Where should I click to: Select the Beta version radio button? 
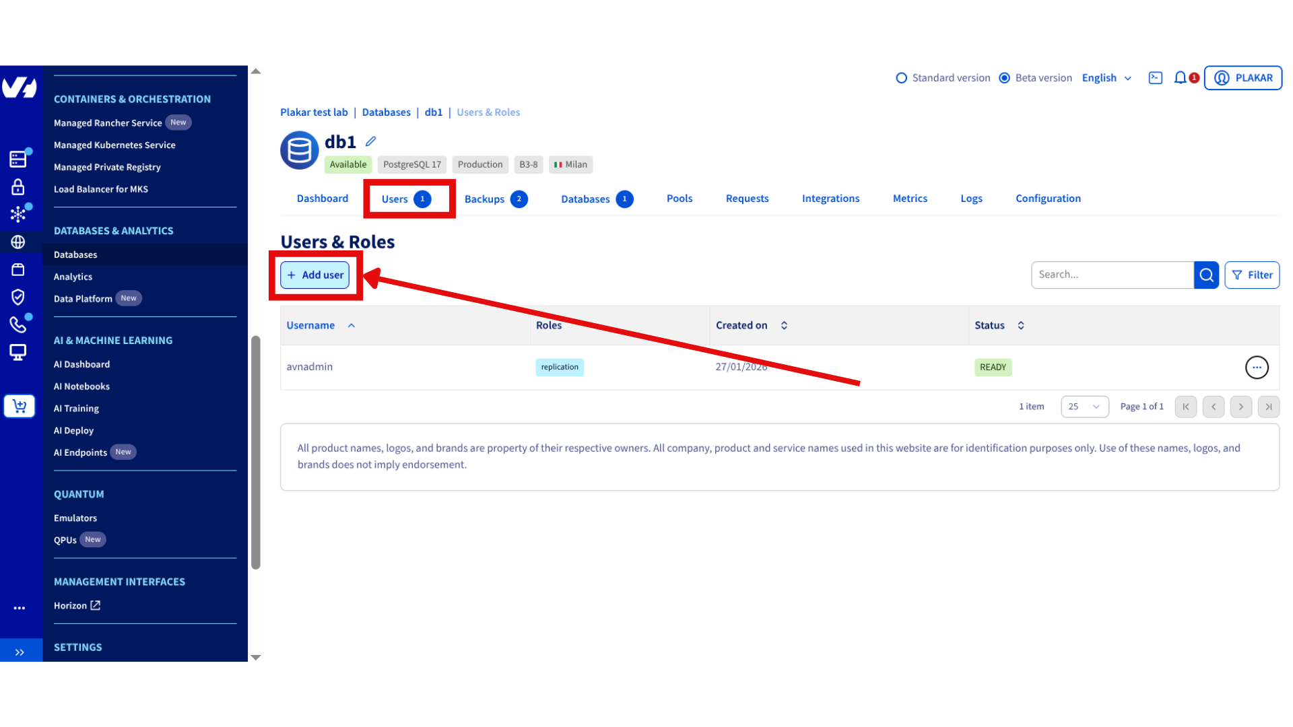[1005, 77]
